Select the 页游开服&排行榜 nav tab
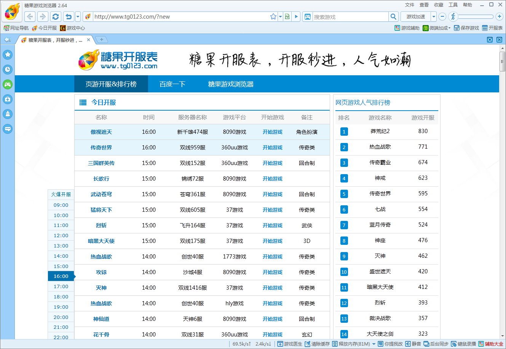Screen dimensions: 506x349 tap(111, 84)
